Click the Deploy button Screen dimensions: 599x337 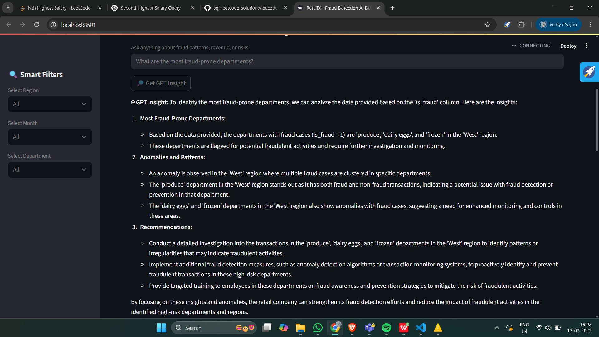568,46
